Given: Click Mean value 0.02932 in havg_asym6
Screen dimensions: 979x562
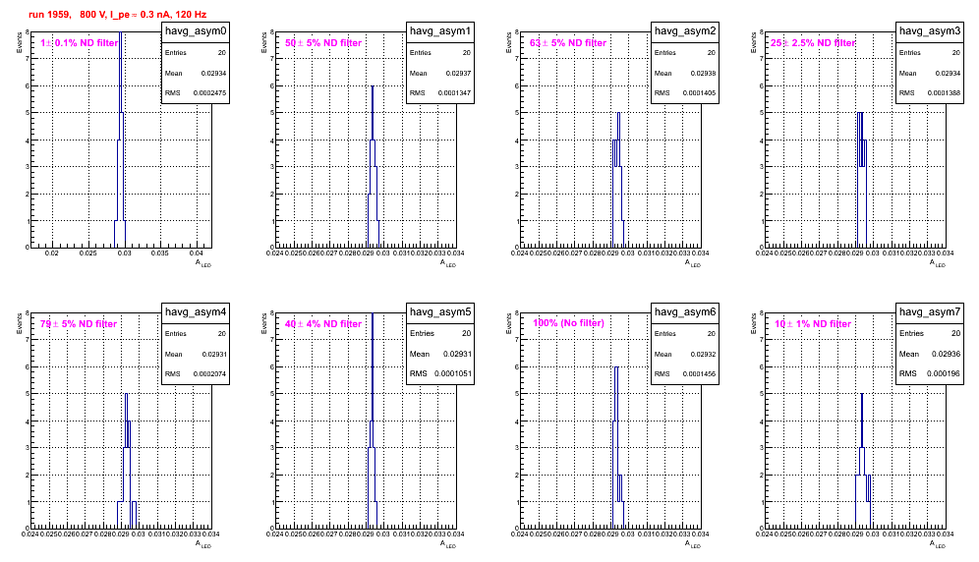Looking at the screenshot, I should coord(703,354).
